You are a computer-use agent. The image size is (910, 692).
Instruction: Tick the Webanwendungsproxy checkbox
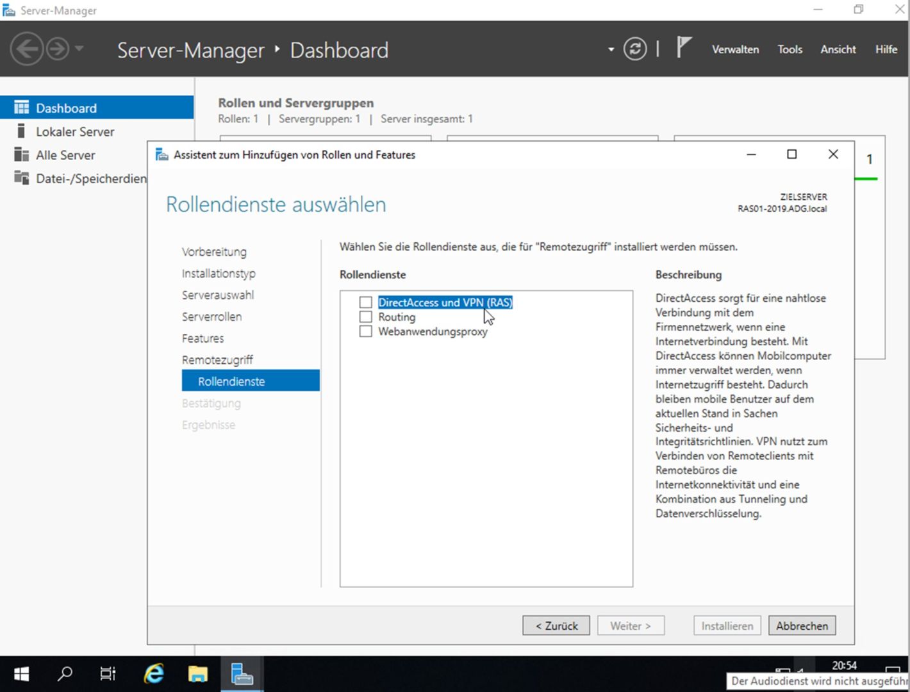coord(366,332)
